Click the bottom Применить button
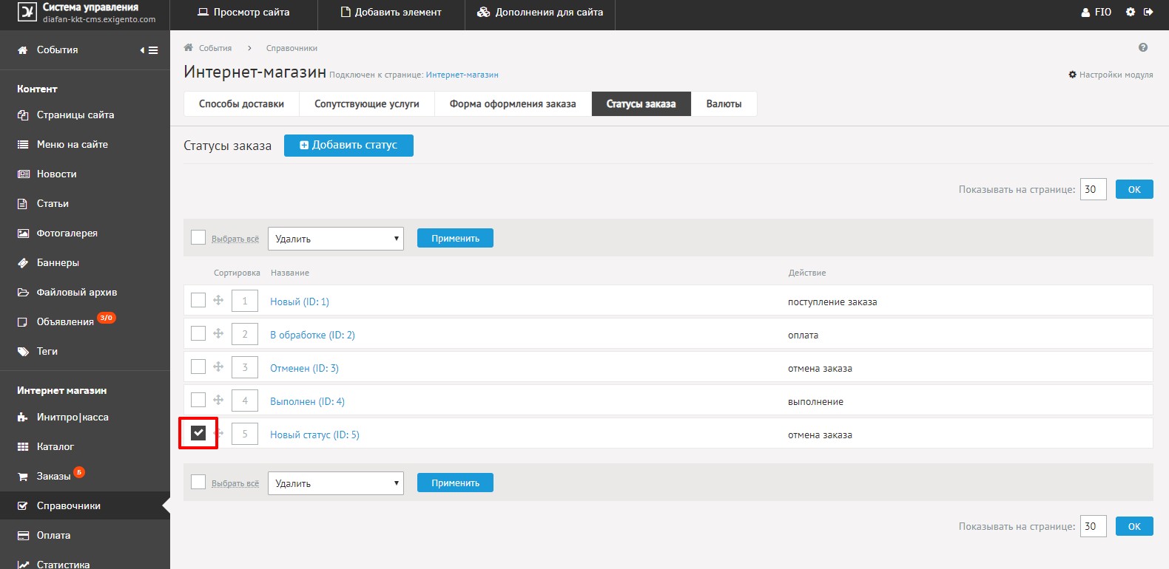The image size is (1169, 569). click(455, 483)
